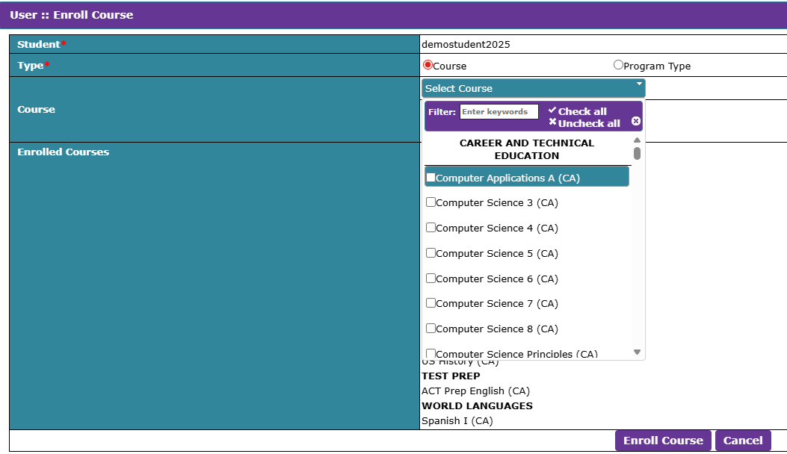Screen dimensions: 787x454
Task: Check the Computer Applications A (CA) checkbox
Action: pyautogui.click(x=430, y=177)
